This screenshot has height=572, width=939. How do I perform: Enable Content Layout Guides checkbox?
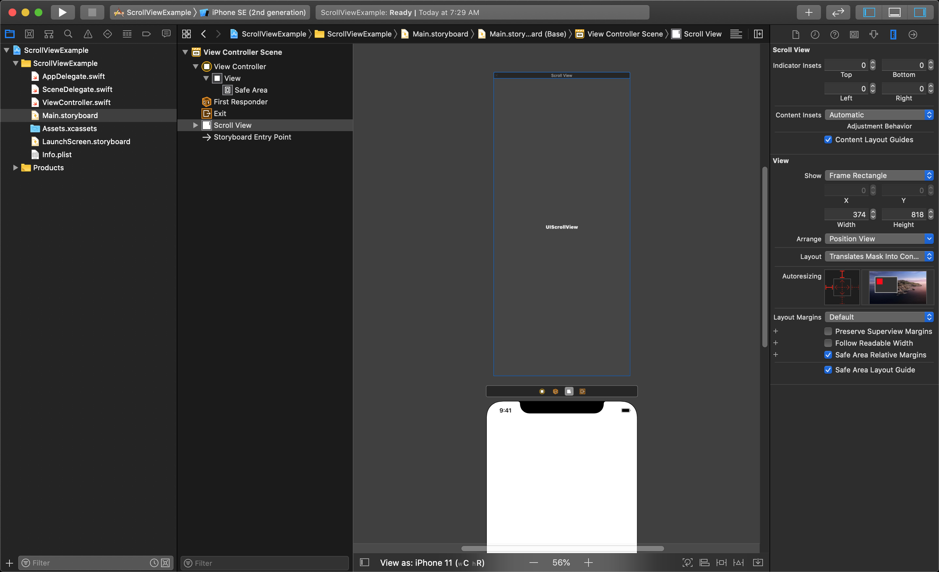pos(828,139)
